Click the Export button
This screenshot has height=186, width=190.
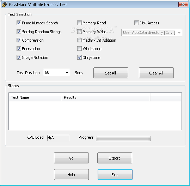(x=115, y=158)
